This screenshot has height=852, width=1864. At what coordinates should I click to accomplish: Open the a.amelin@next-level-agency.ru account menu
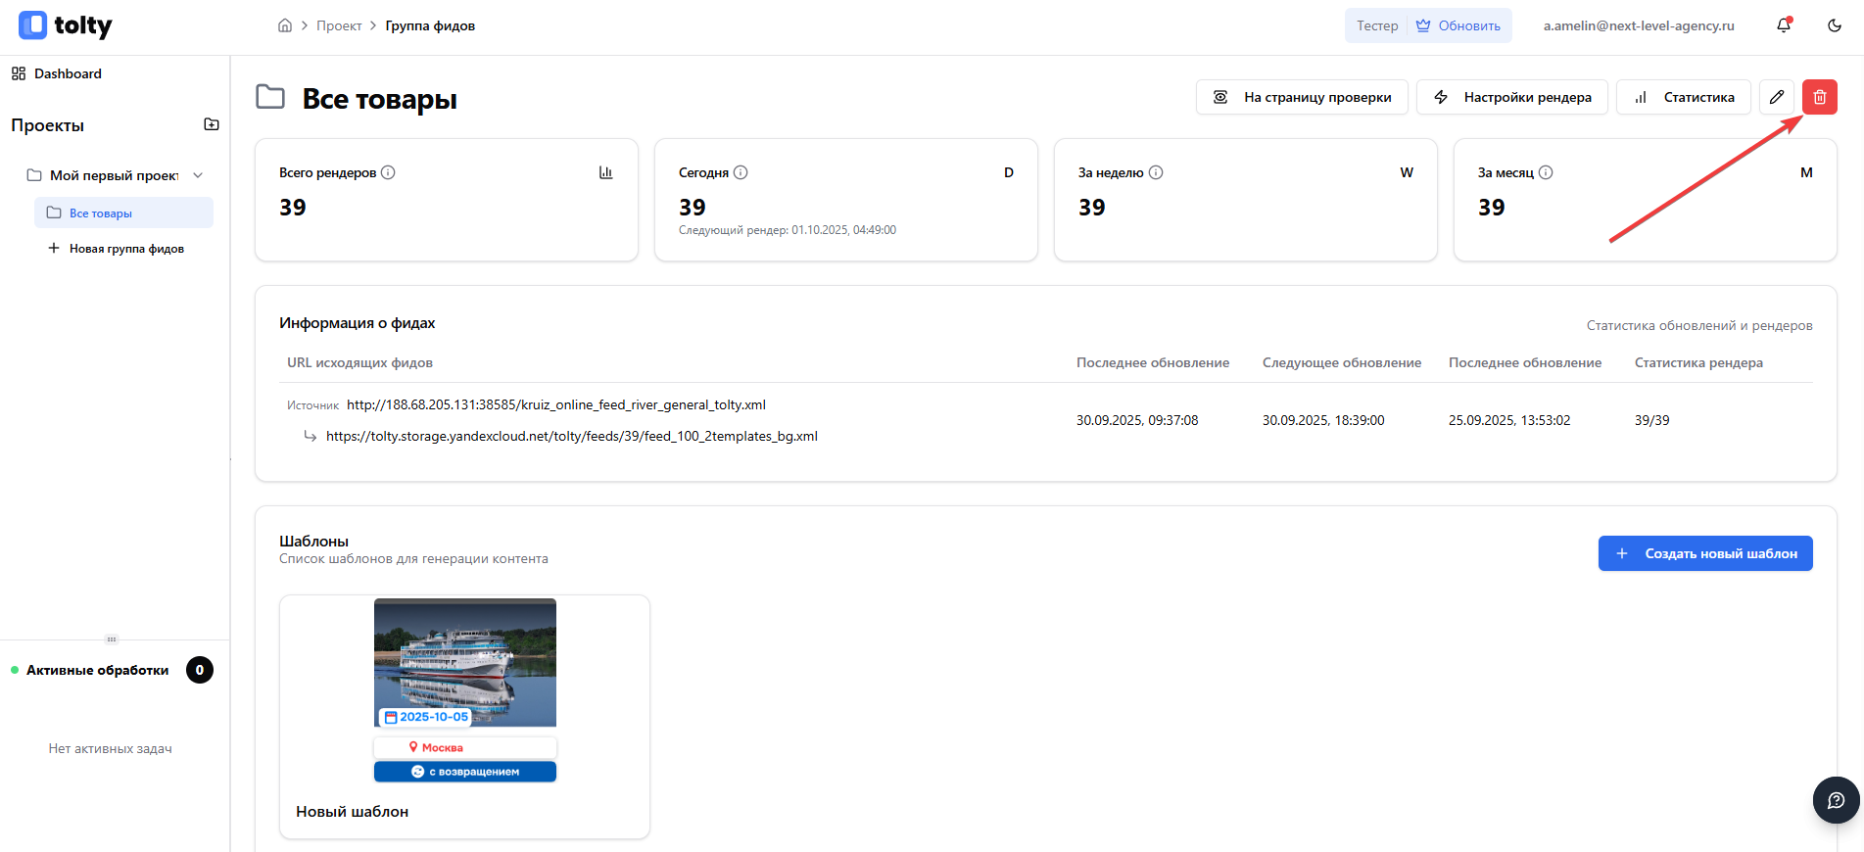[1639, 25]
